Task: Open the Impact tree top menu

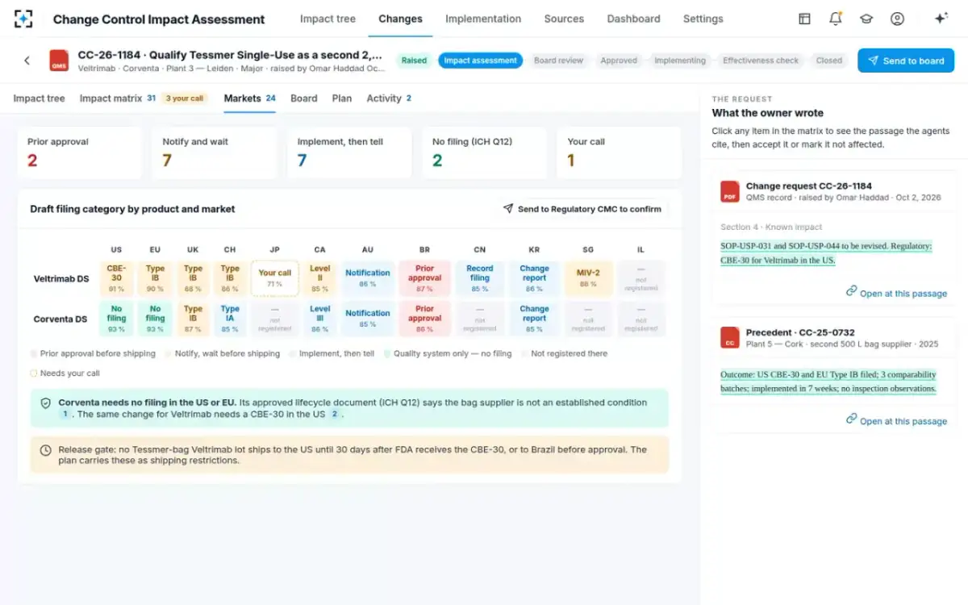Action: click(328, 19)
